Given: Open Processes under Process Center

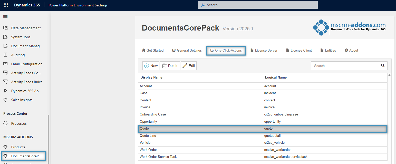Looking at the screenshot, I should [19, 123].
